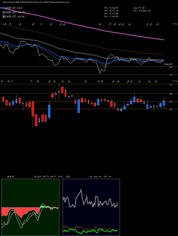Click the 65 price level axis label
This screenshot has width=178, height=236.
point(171,102)
